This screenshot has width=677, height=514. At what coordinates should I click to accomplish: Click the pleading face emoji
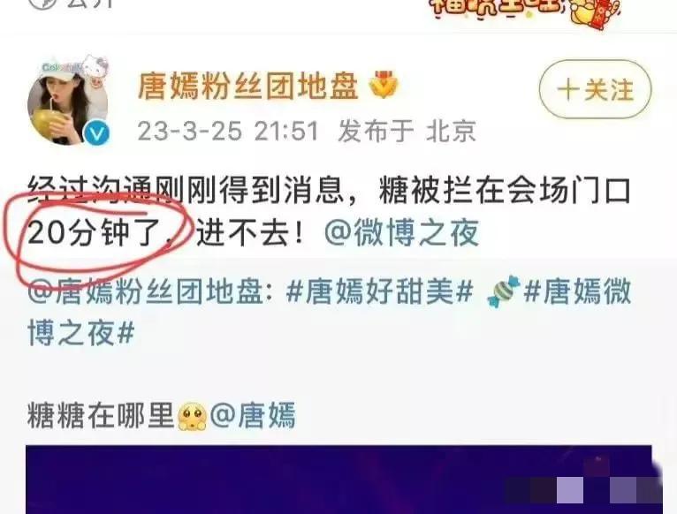[x=192, y=416]
